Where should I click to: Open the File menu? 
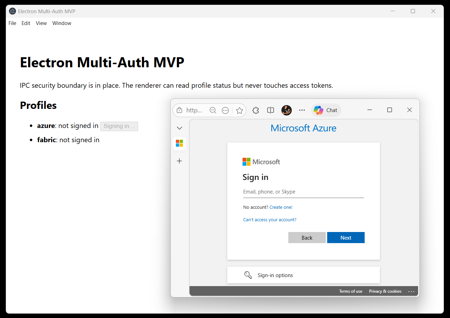[12, 23]
